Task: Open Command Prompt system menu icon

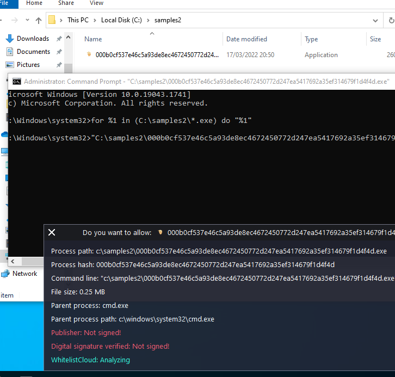Action: [x=17, y=82]
